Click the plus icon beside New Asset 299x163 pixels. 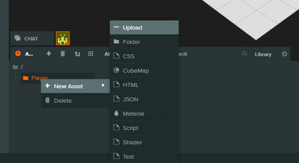48,86
